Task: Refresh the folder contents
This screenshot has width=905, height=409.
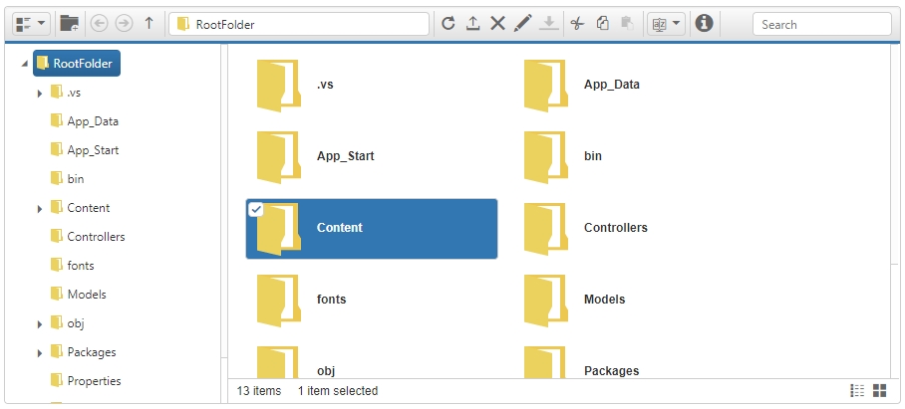Action: 449,24
